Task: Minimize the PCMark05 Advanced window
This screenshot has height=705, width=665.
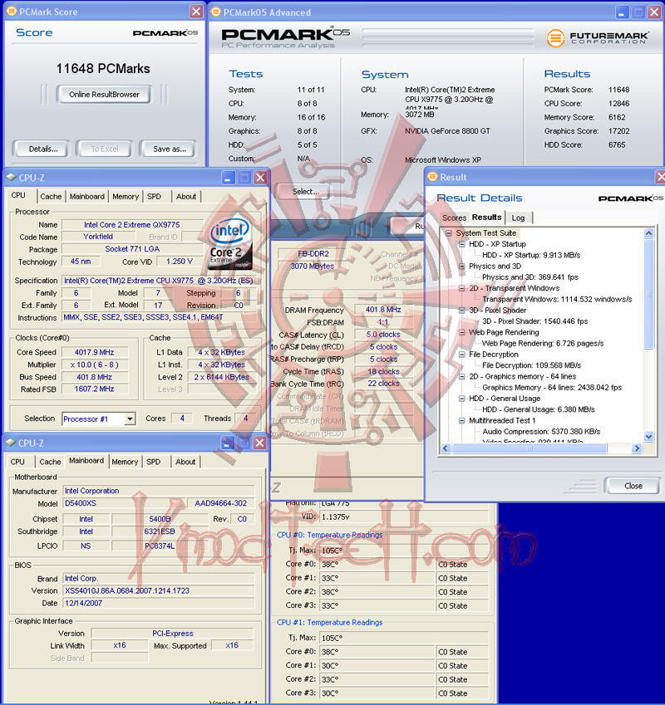Action: [x=622, y=12]
